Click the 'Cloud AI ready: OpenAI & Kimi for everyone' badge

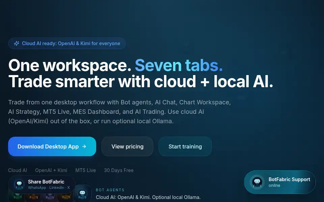point(67,43)
